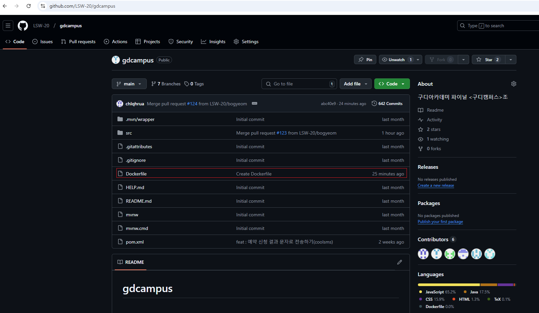Click the Type / to search box
Viewport: 539px width, 313px height.
pyautogui.click(x=498, y=26)
